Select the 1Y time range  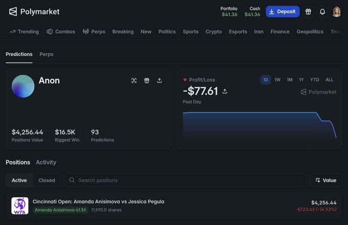point(301,80)
